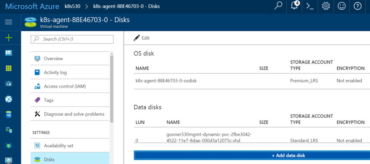Open SQL databases icon in sidebar
370x164 pixels.
coord(9,115)
